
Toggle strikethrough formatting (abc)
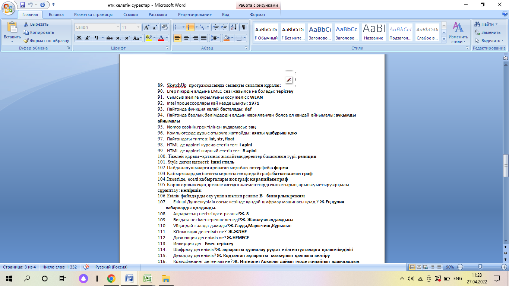coord(109,38)
